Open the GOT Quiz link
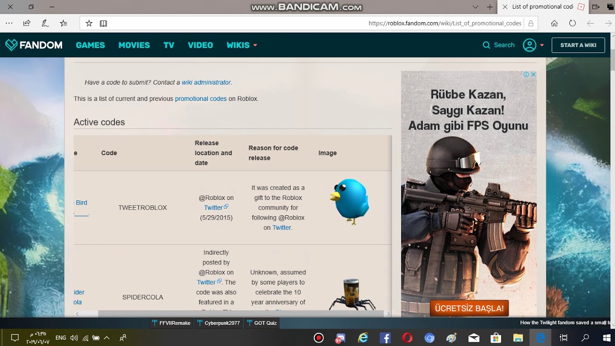Viewport: 615px width, 346px height. tap(262, 323)
